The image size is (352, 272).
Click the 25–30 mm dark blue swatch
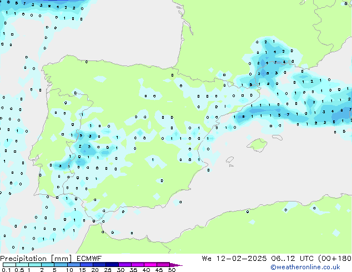(112, 265)
